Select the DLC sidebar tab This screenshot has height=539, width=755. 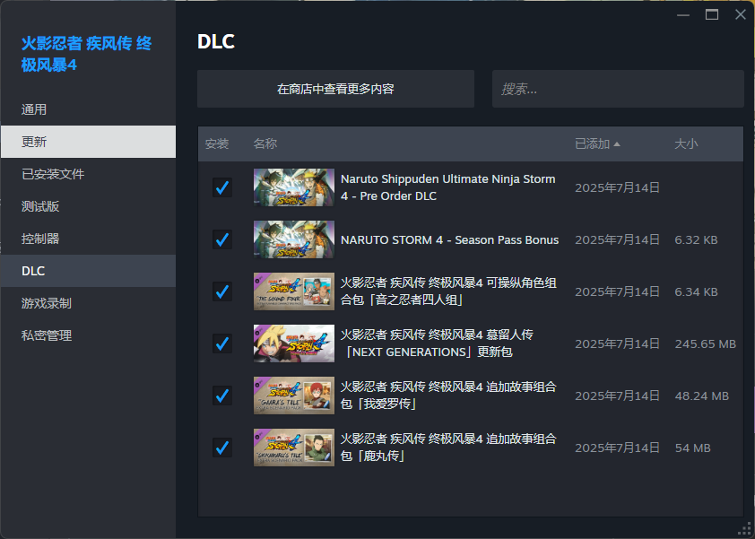click(88, 271)
